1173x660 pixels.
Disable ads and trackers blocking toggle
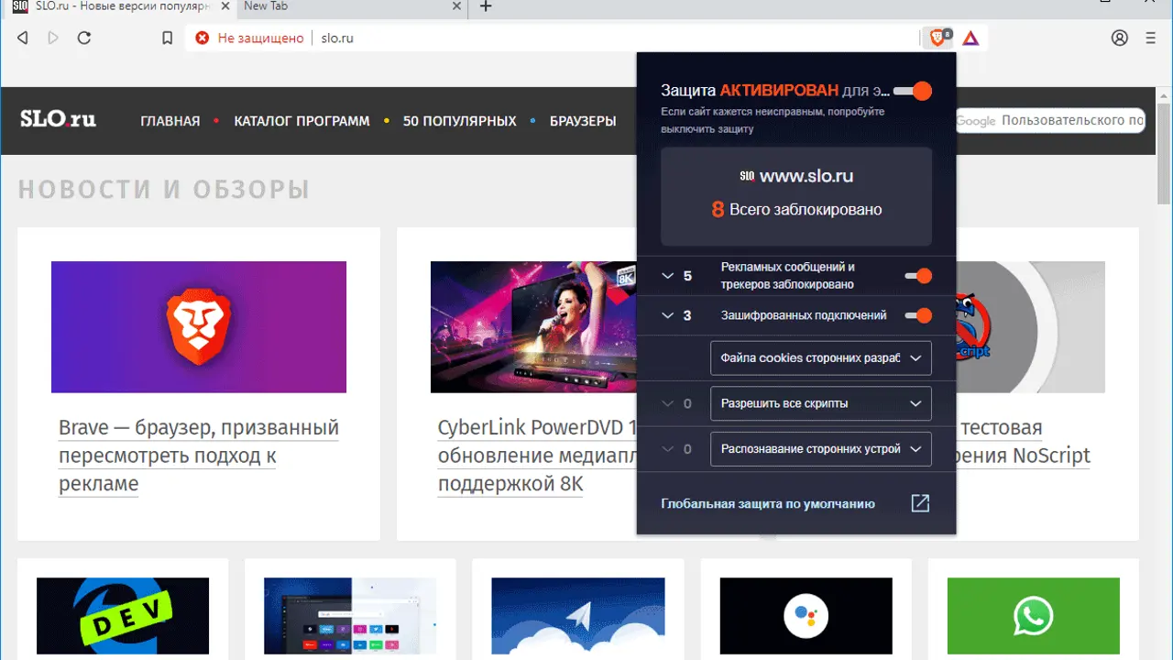(x=917, y=276)
